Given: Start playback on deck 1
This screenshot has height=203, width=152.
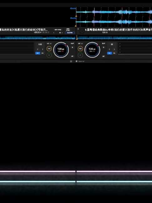Looking at the screenshot, I should coord(49,55).
